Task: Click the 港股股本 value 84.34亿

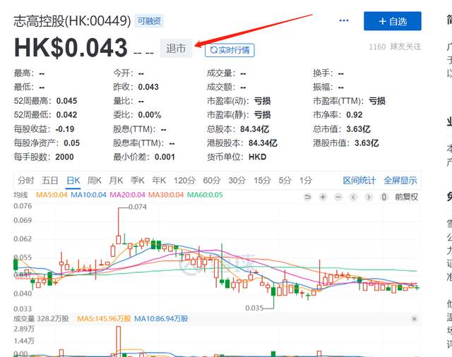Action: tap(263, 143)
